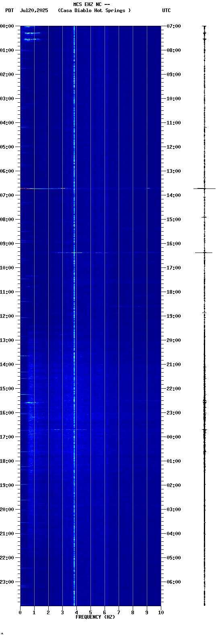Click PDT time label '05:00'

click(x=7, y=147)
